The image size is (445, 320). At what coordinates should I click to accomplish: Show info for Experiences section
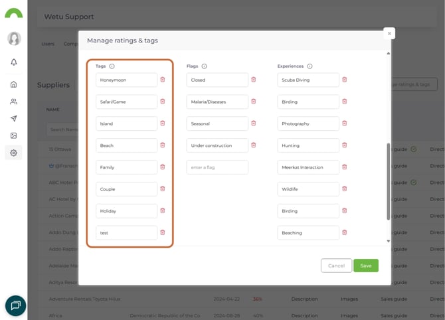pos(310,66)
